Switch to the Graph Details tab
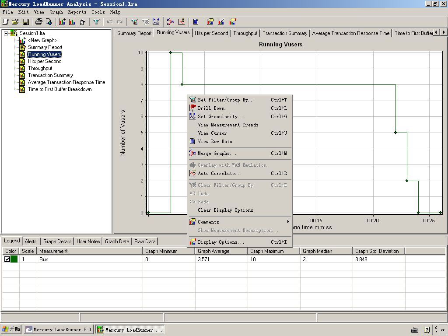The width and height of the screenshot is (448, 336). tap(57, 241)
